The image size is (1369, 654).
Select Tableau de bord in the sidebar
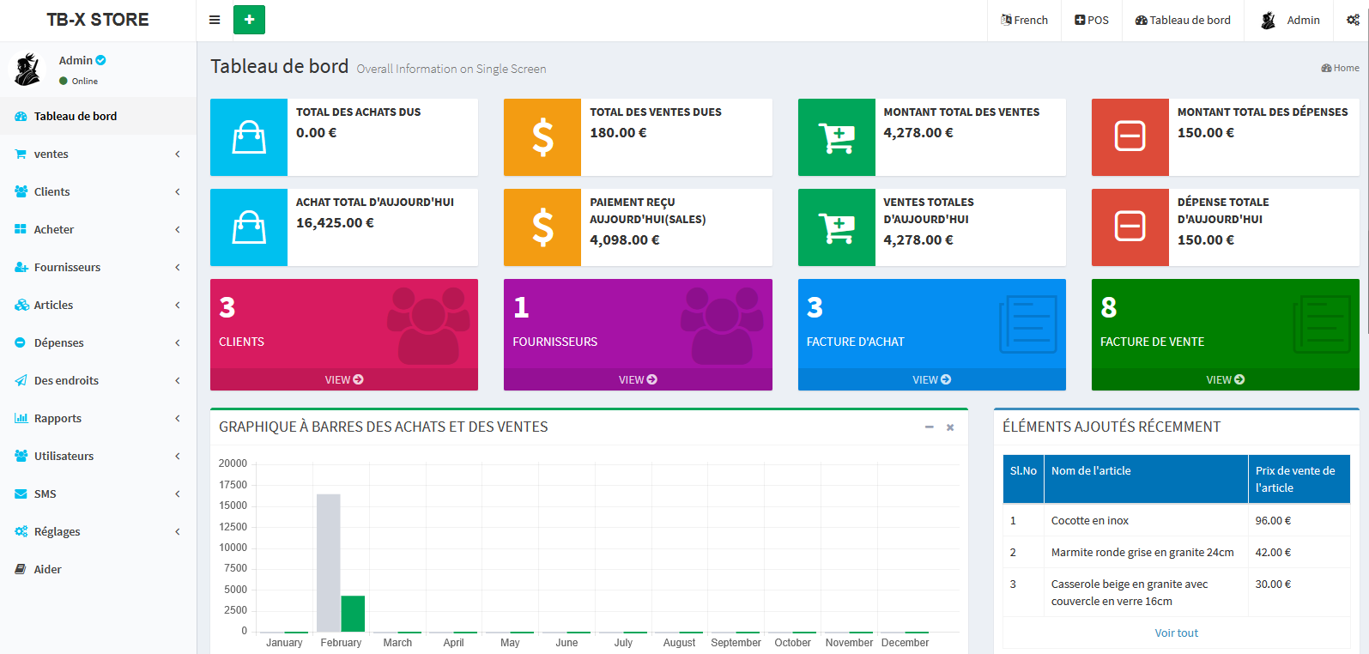(76, 117)
